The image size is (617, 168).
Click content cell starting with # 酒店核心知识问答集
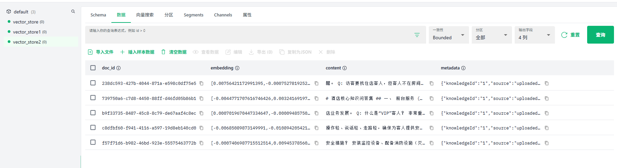pyautogui.click(x=374, y=98)
